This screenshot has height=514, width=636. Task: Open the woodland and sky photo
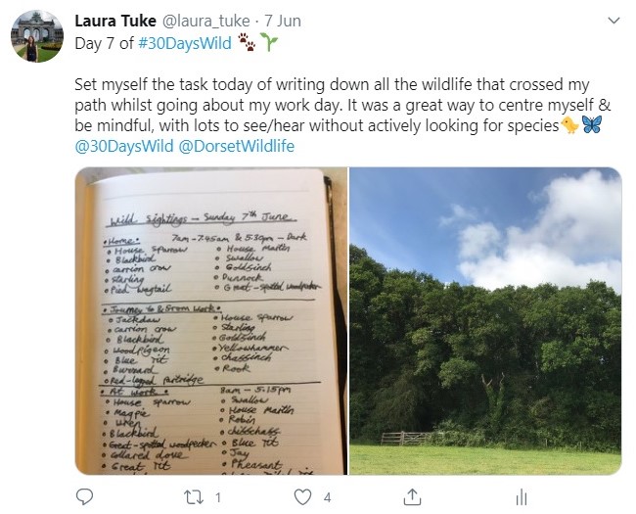485,320
